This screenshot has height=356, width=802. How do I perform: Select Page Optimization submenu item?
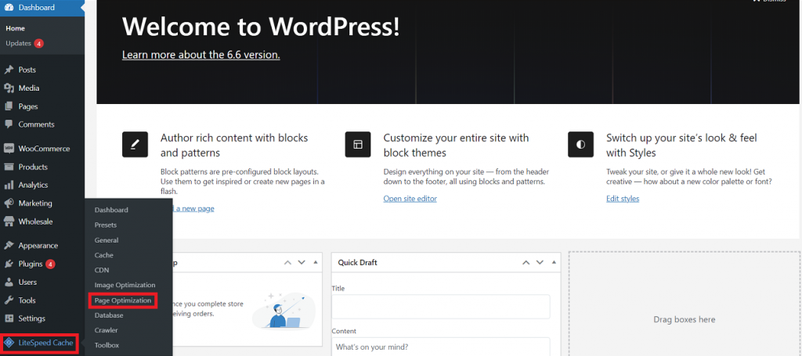pos(123,300)
